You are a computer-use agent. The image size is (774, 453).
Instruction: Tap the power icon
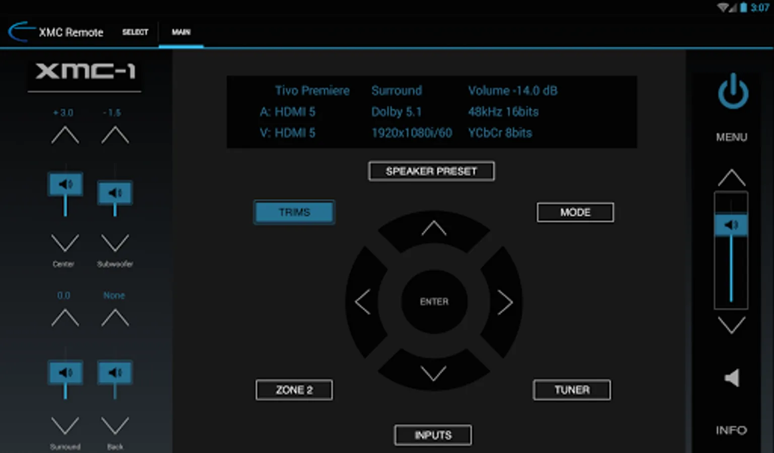(733, 91)
